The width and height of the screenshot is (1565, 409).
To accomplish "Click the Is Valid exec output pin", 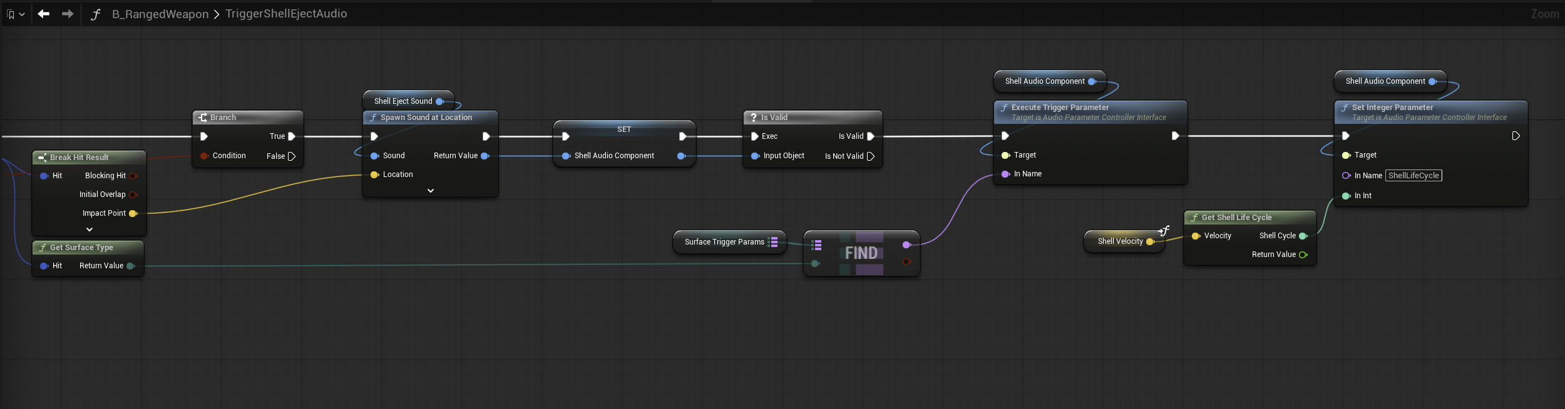I will (x=871, y=136).
